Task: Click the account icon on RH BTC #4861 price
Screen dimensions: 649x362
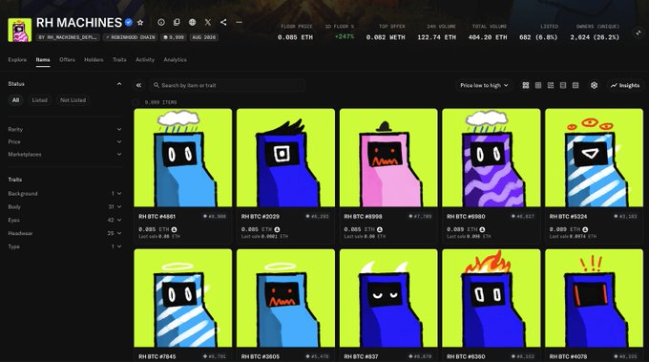Action: (175, 229)
